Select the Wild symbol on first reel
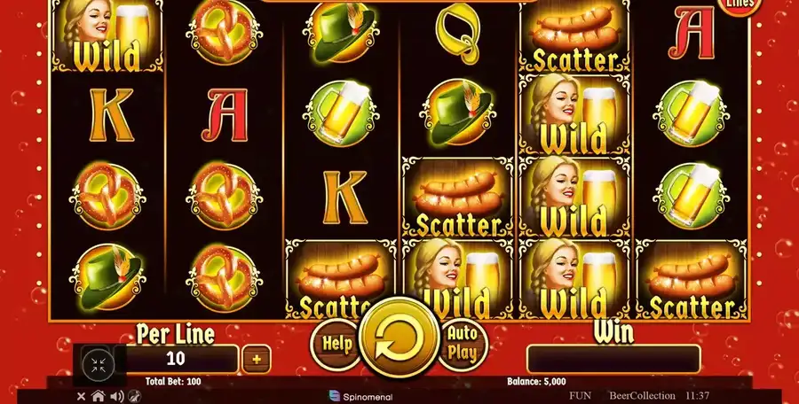The height and width of the screenshot is (404, 799). click(107, 35)
